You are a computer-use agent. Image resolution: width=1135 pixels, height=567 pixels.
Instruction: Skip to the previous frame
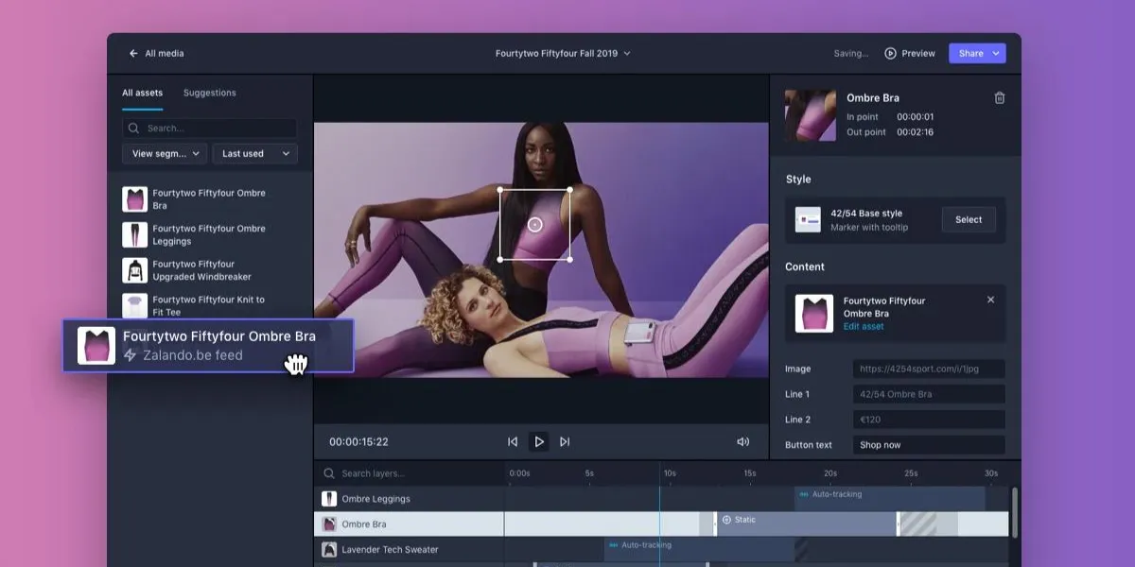513,441
